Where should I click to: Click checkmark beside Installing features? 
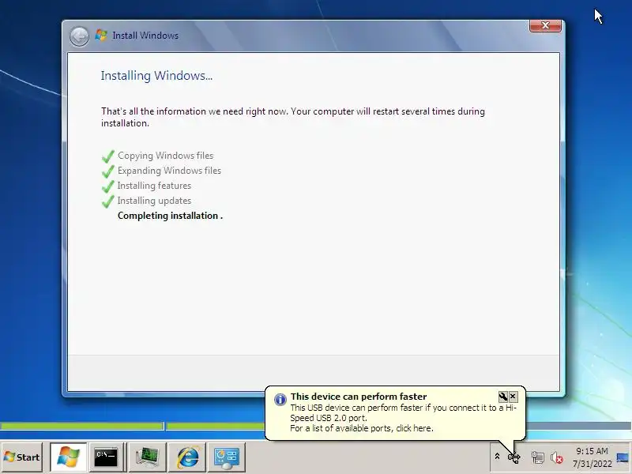click(108, 186)
